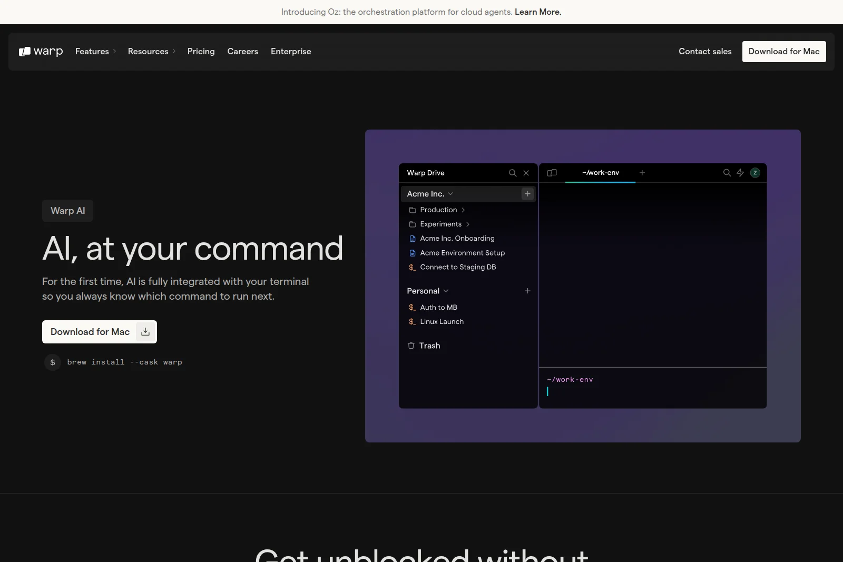Select the 'Acme Inc. Onboarding' notebook
The image size is (843, 562).
click(457, 238)
